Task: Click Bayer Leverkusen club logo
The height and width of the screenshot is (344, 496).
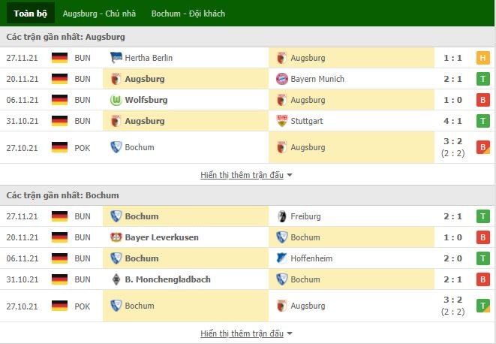Action: (116, 237)
